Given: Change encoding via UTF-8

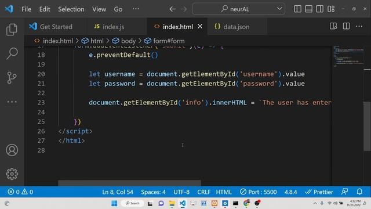Looking at the screenshot, I should pos(181,192).
